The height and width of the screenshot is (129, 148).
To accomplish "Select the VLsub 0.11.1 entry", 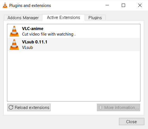I will [x=74, y=44].
